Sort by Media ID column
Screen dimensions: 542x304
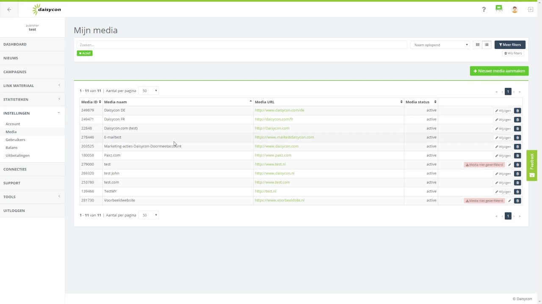(x=91, y=102)
